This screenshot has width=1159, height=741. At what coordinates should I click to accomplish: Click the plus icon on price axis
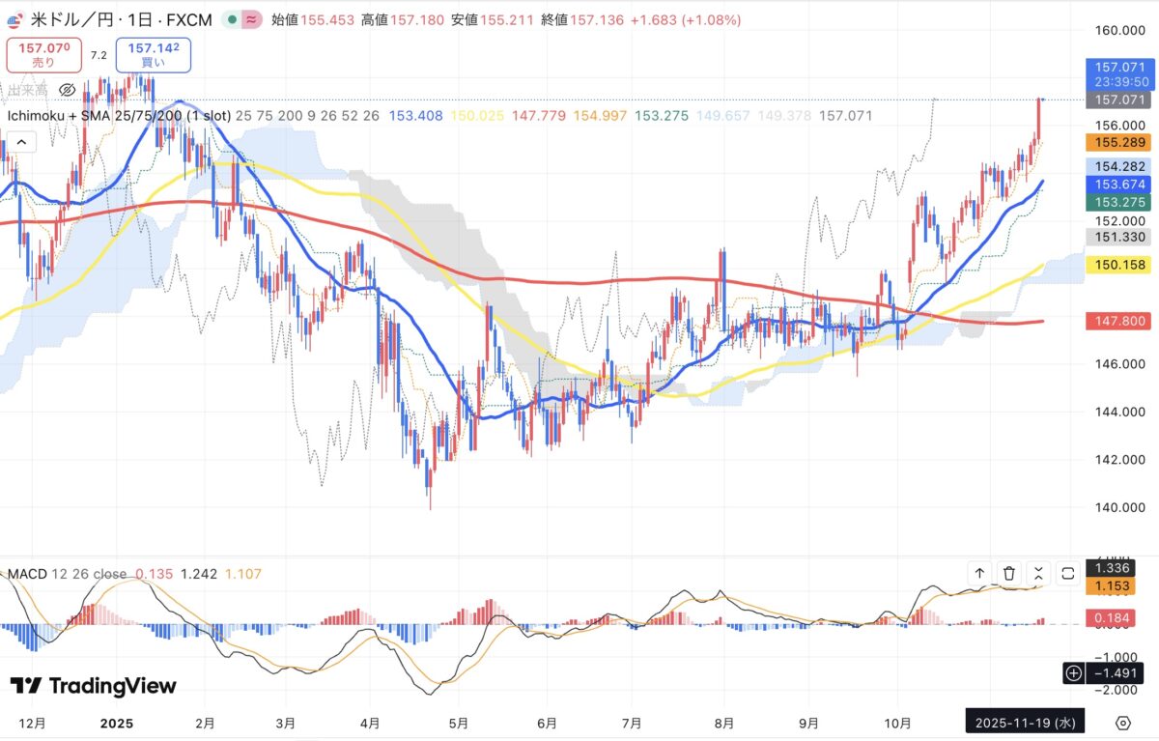(1073, 672)
